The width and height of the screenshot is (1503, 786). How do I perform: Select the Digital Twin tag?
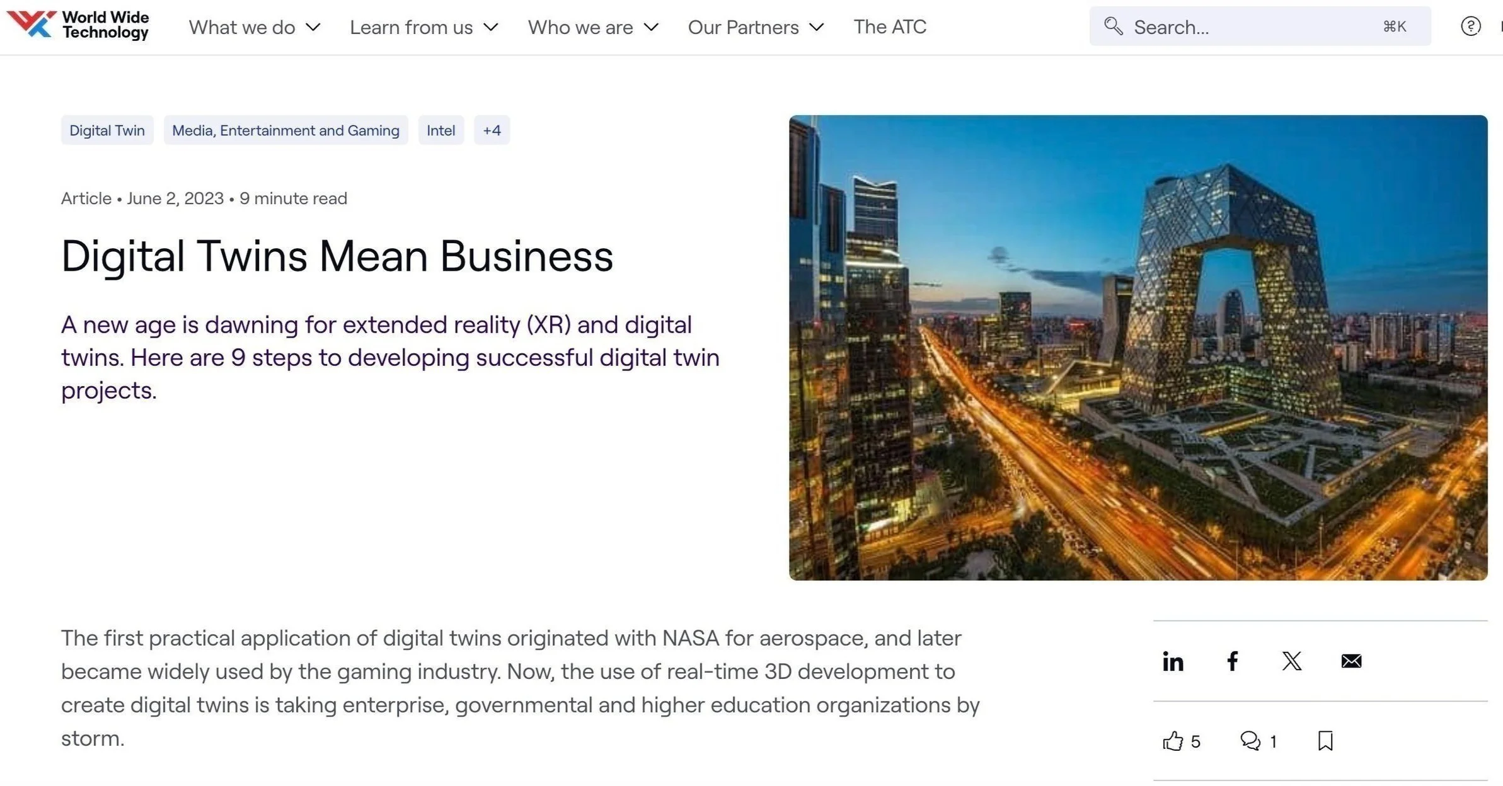coord(107,130)
